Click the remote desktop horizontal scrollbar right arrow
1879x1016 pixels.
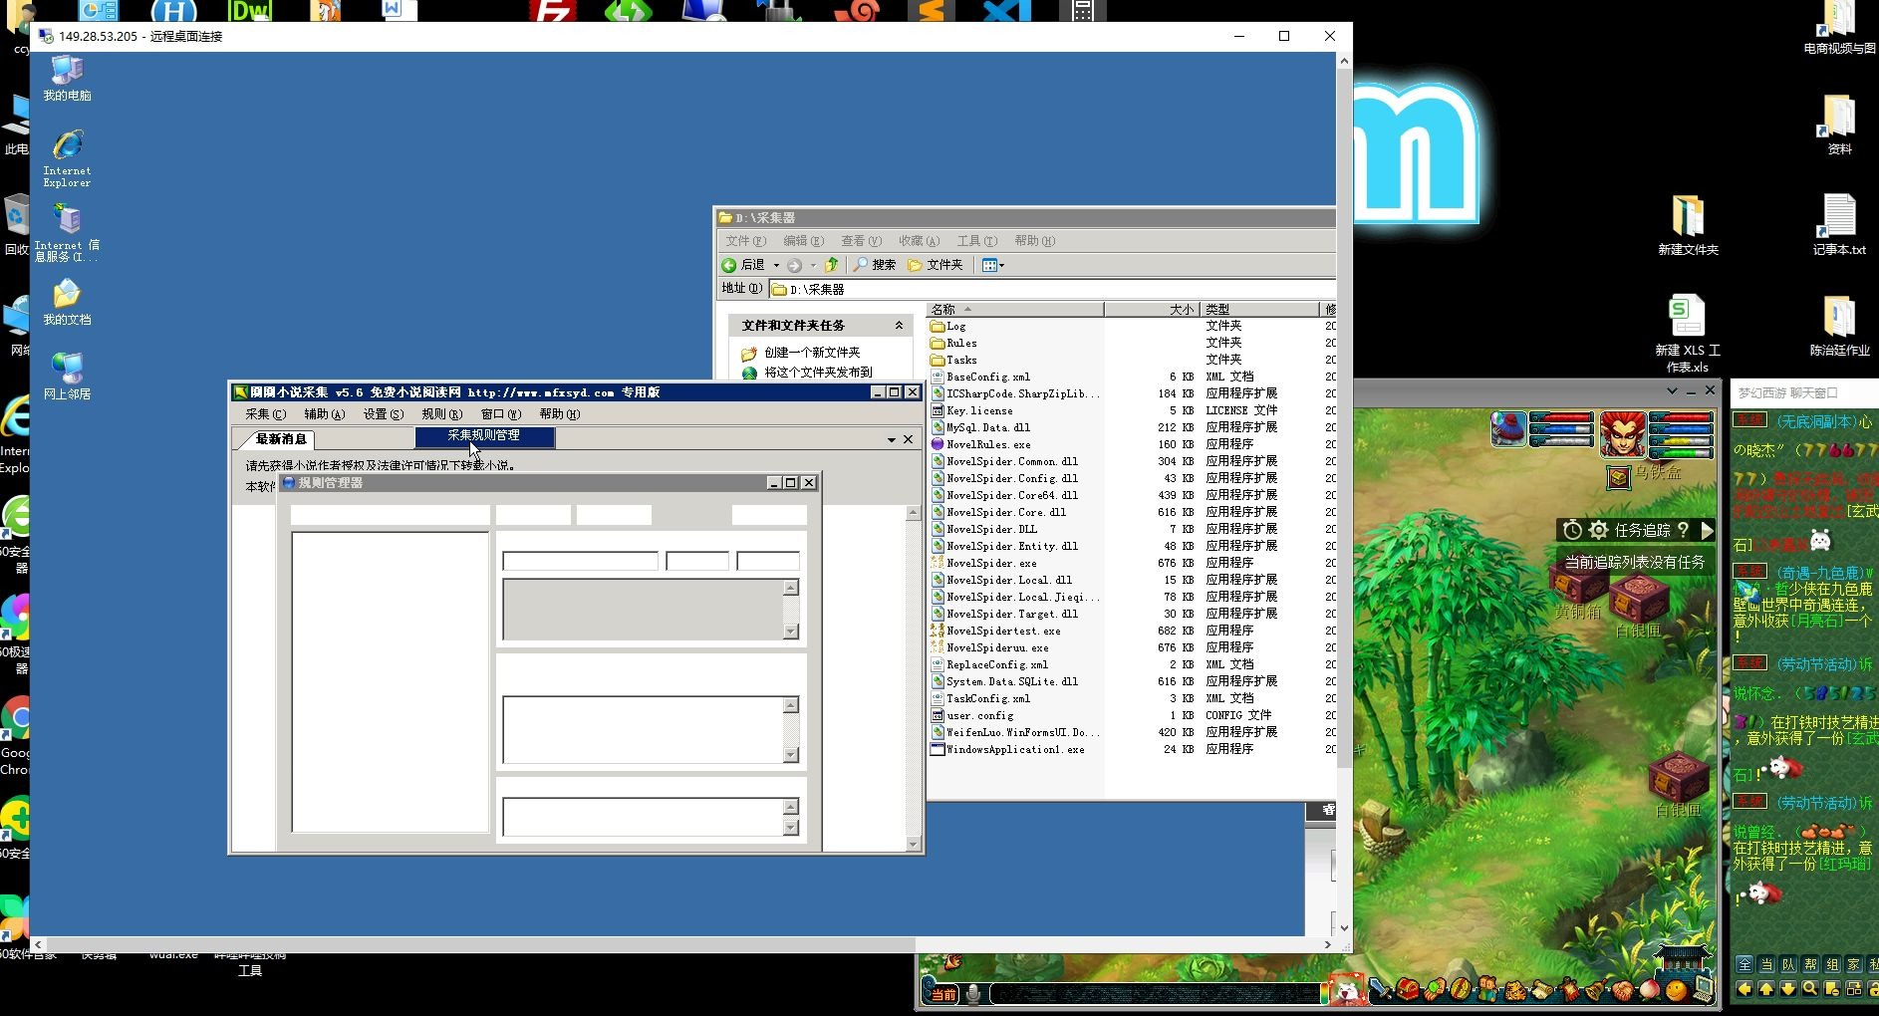[1327, 944]
